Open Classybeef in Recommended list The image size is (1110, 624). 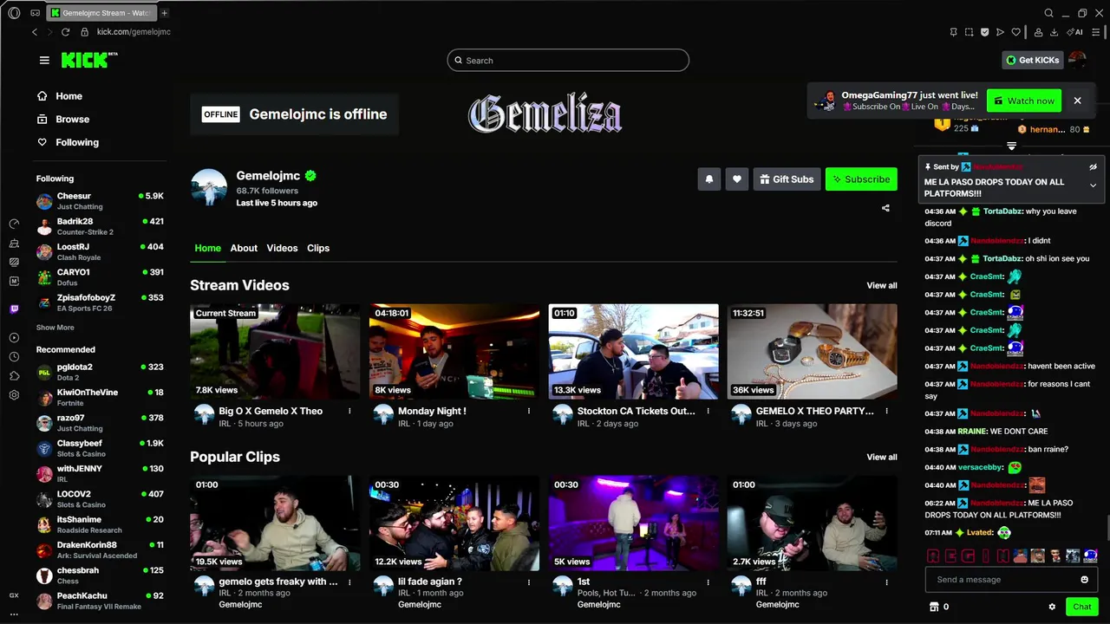(100, 448)
